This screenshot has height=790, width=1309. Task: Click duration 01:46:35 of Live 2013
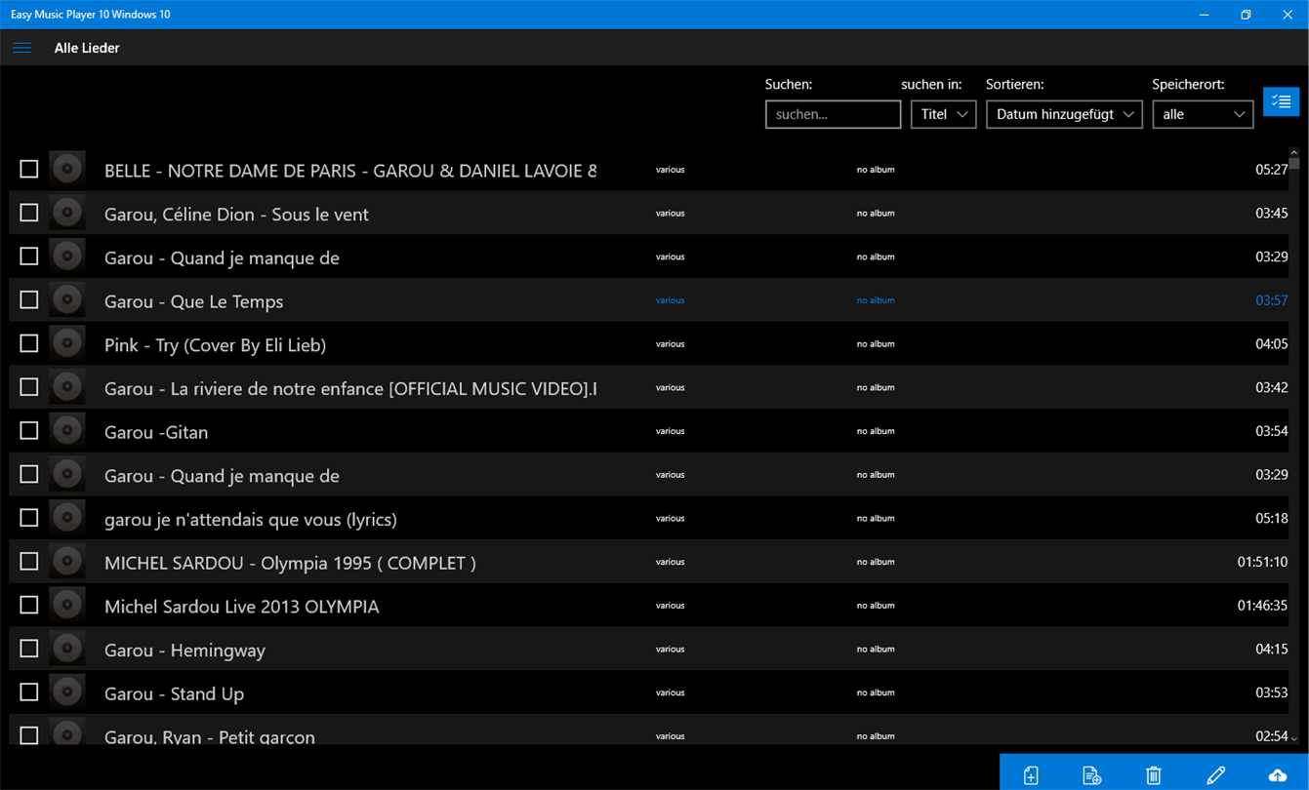(x=1262, y=606)
